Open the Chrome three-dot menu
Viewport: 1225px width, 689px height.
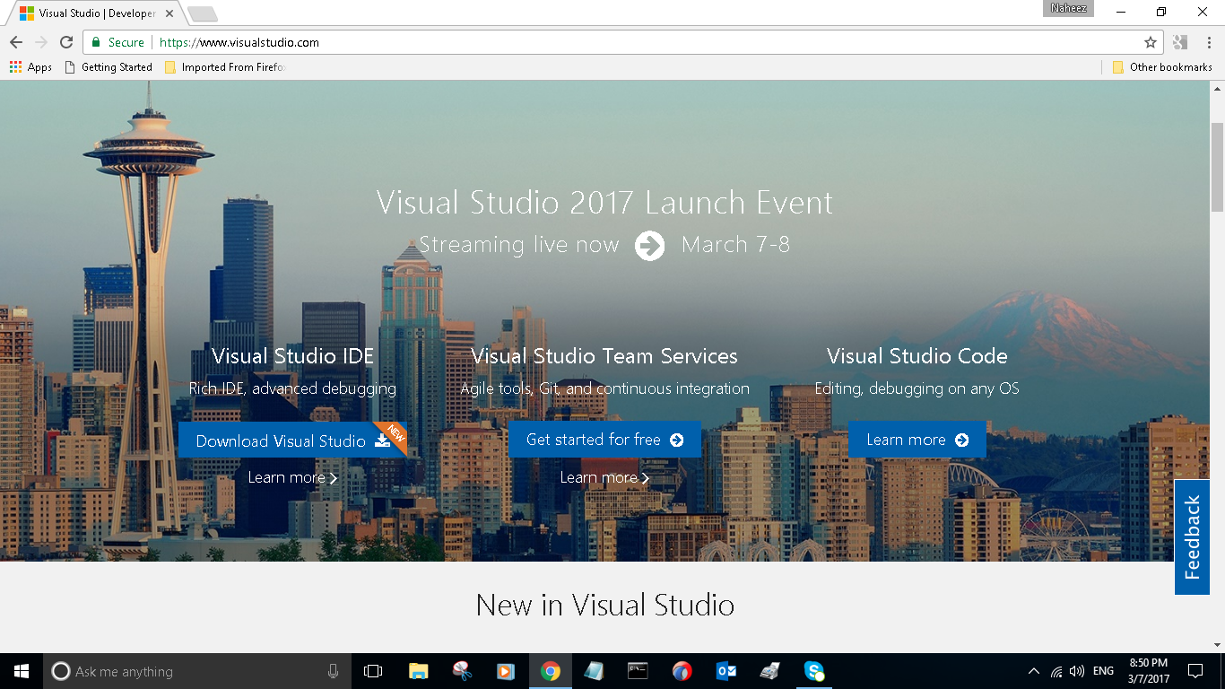point(1209,42)
